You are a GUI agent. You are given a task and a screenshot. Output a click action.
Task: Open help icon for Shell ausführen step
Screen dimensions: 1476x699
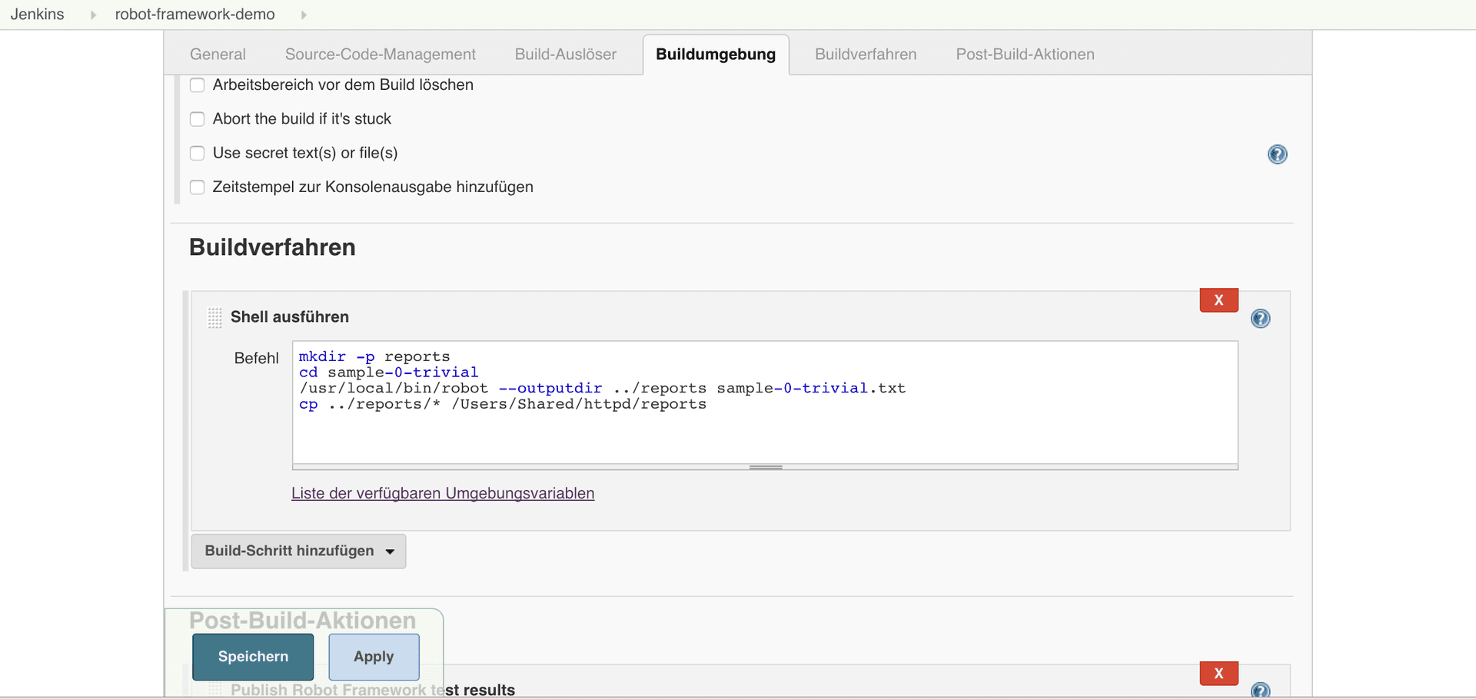1260,319
